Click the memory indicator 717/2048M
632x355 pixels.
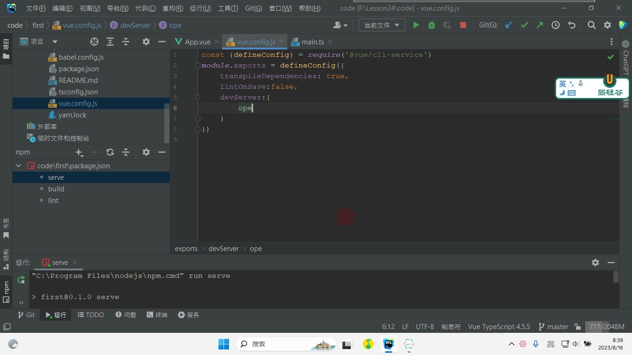(607, 327)
